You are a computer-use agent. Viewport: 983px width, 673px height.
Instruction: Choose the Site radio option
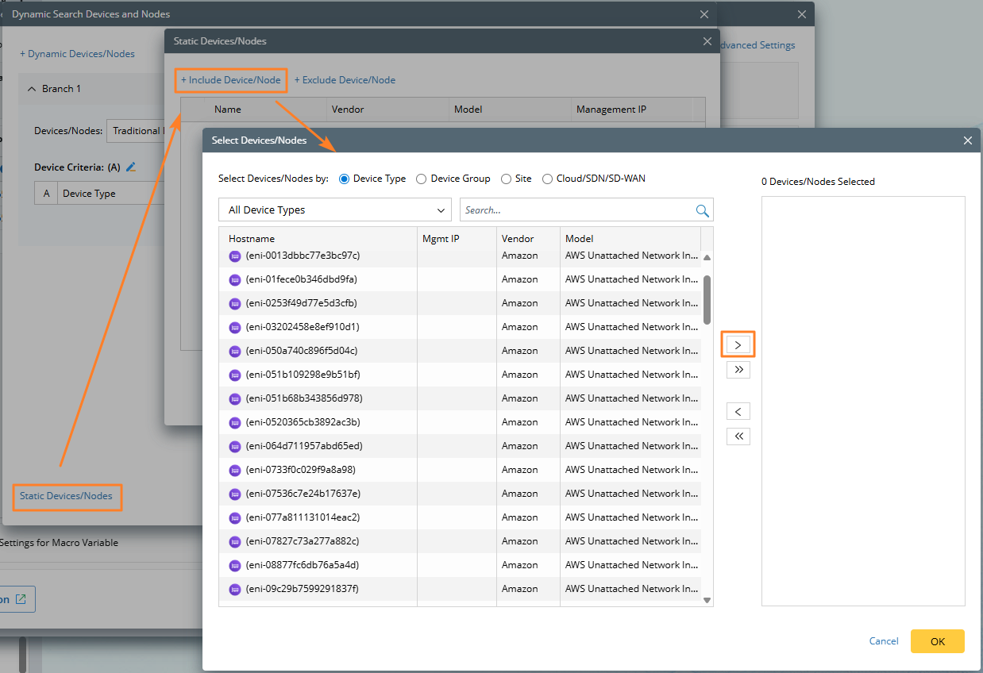click(x=506, y=179)
